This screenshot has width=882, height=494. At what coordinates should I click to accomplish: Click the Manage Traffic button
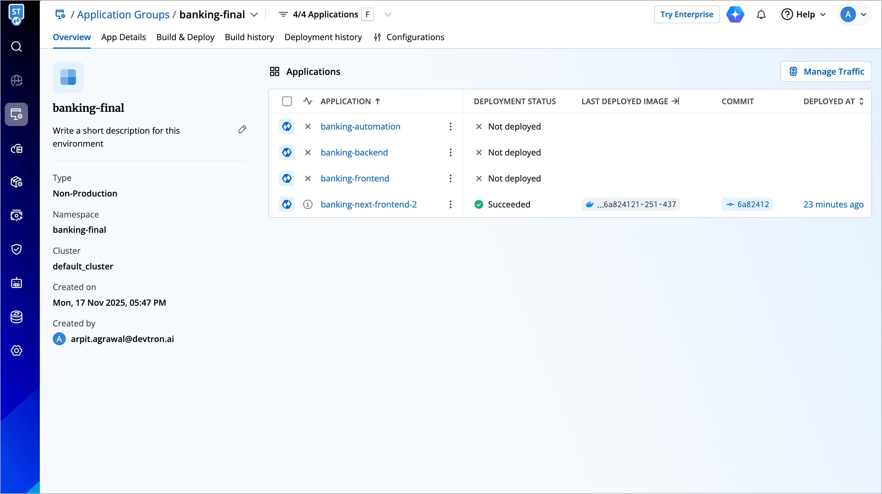(826, 72)
